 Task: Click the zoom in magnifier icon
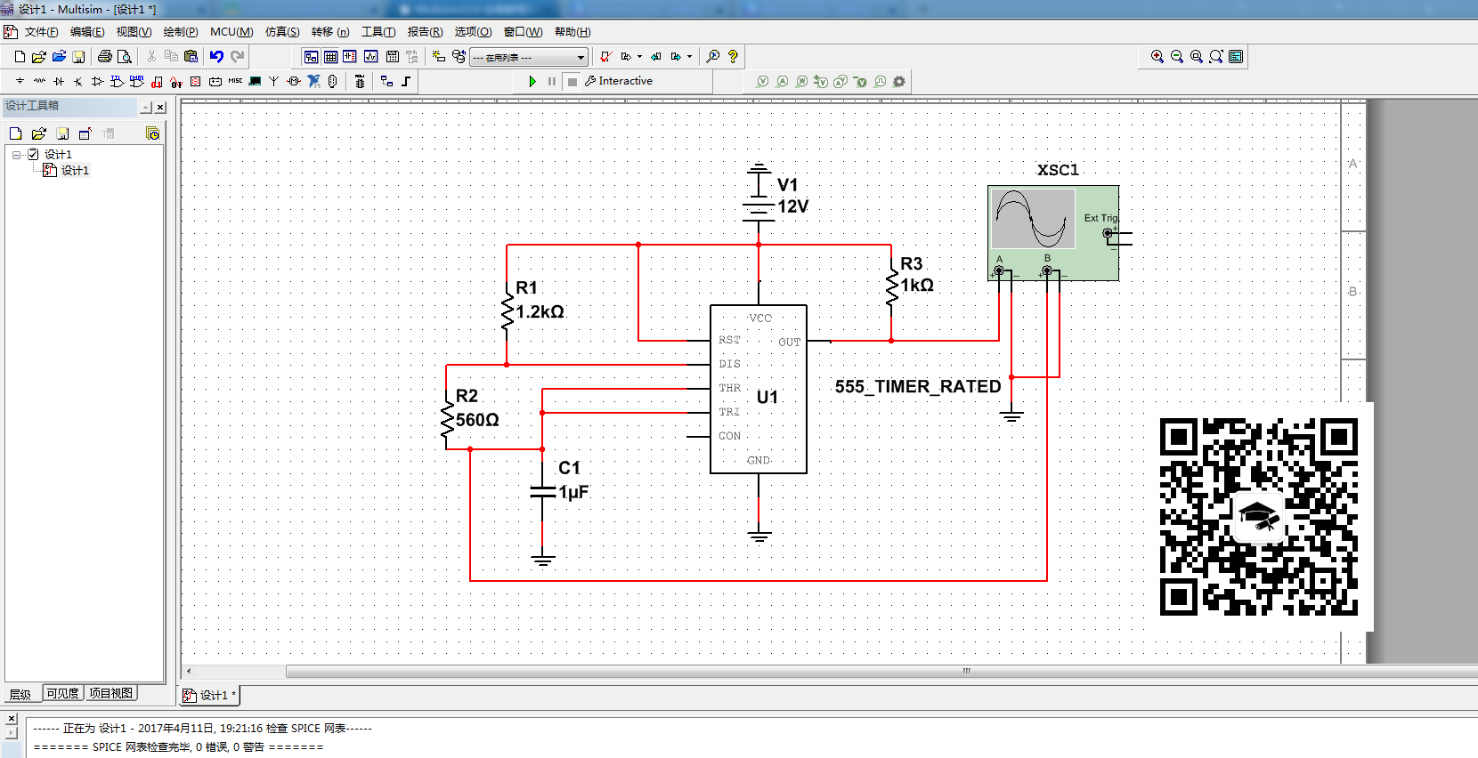click(1157, 56)
